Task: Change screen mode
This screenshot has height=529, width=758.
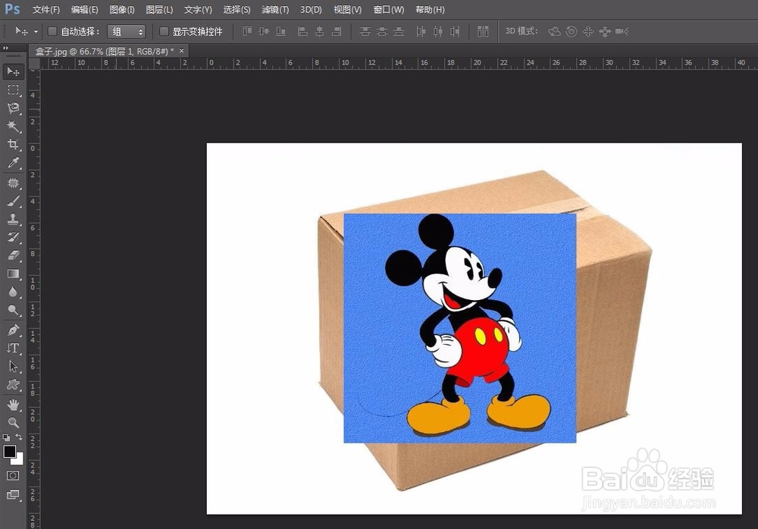Action: click(x=13, y=494)
